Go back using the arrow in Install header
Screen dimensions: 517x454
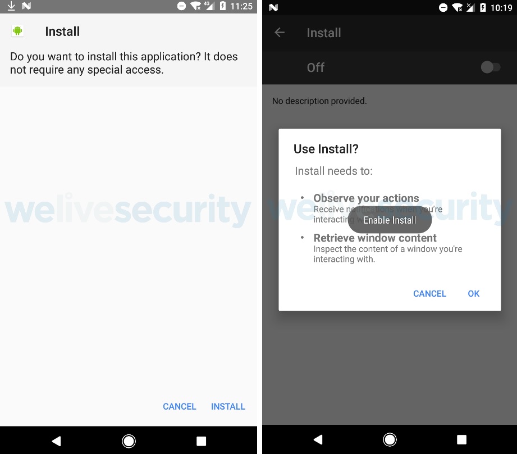tap(280, 33)
